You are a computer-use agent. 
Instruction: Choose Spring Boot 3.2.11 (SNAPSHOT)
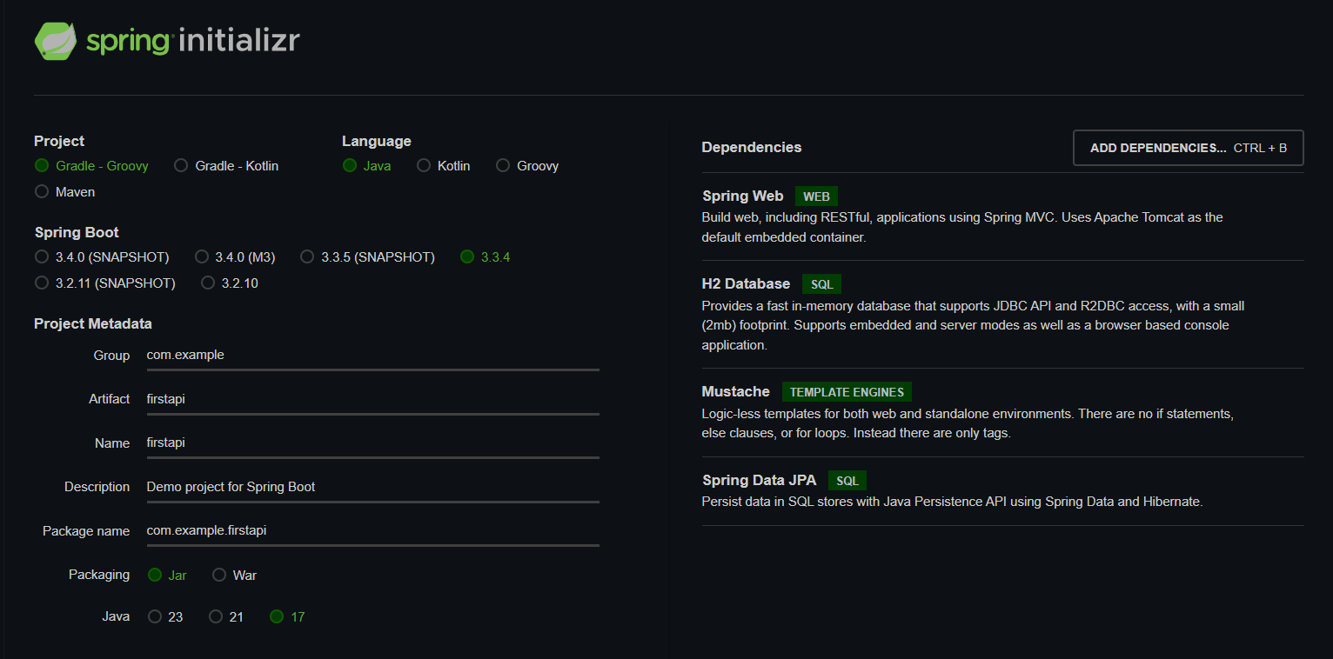coord(104,283)
